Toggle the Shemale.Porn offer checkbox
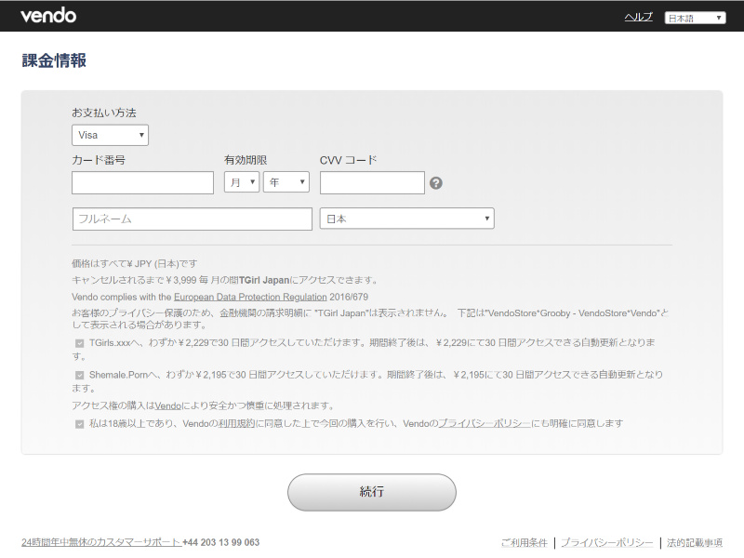Screen dimensions: 744x558 (80, 375)
